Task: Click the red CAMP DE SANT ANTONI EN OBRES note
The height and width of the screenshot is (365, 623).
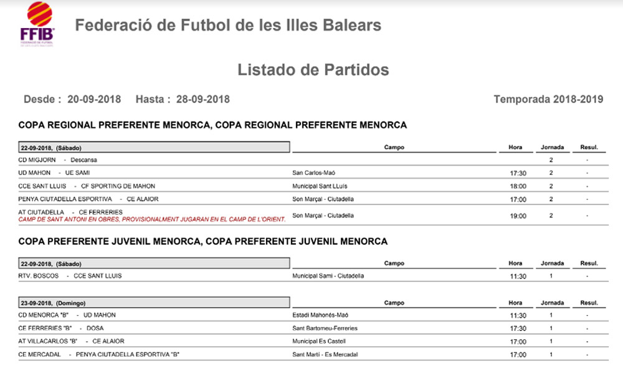Action: [x=152, y=219]
